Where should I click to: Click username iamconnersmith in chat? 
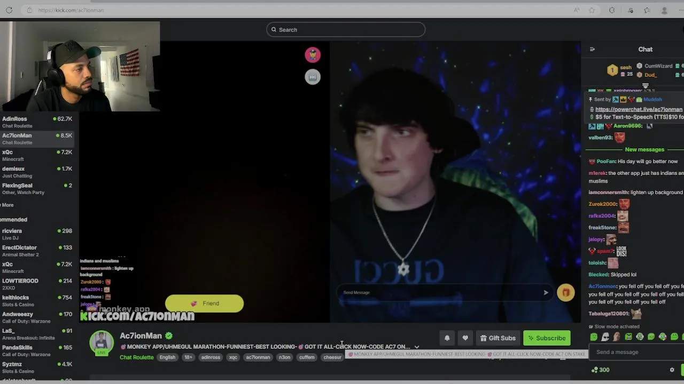pos(608,192)
